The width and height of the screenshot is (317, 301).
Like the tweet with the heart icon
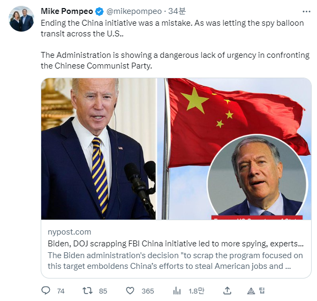point(130,291)
